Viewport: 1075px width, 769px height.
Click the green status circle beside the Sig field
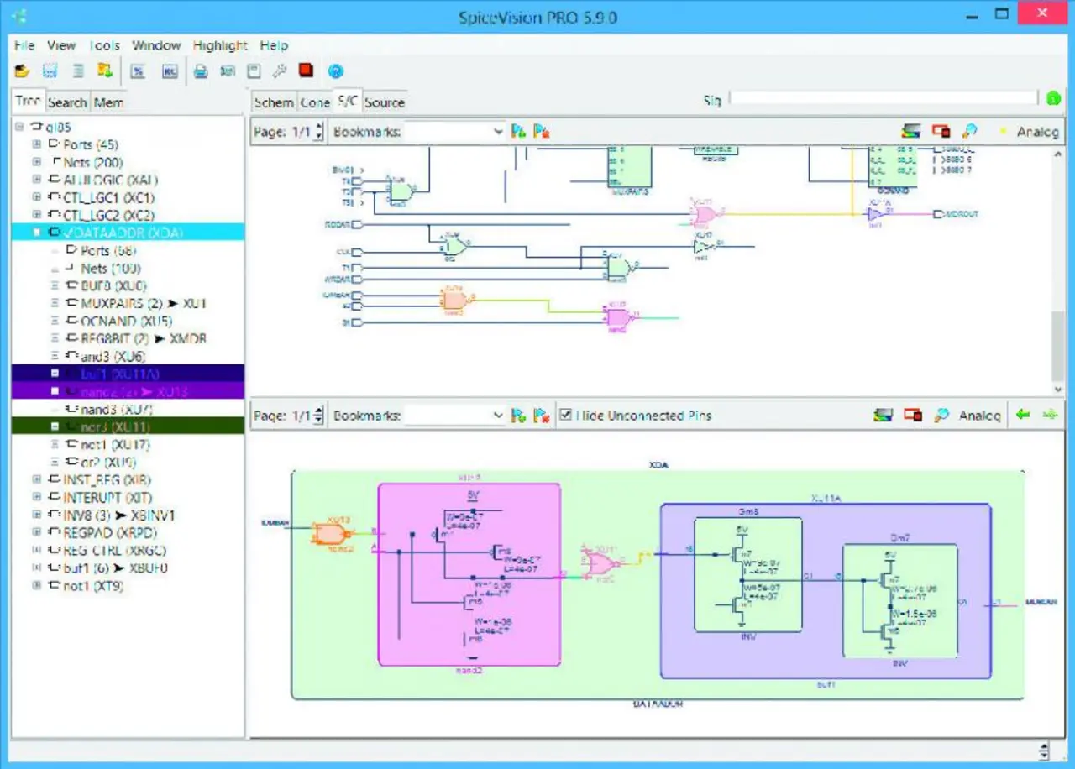(1053, 98)
